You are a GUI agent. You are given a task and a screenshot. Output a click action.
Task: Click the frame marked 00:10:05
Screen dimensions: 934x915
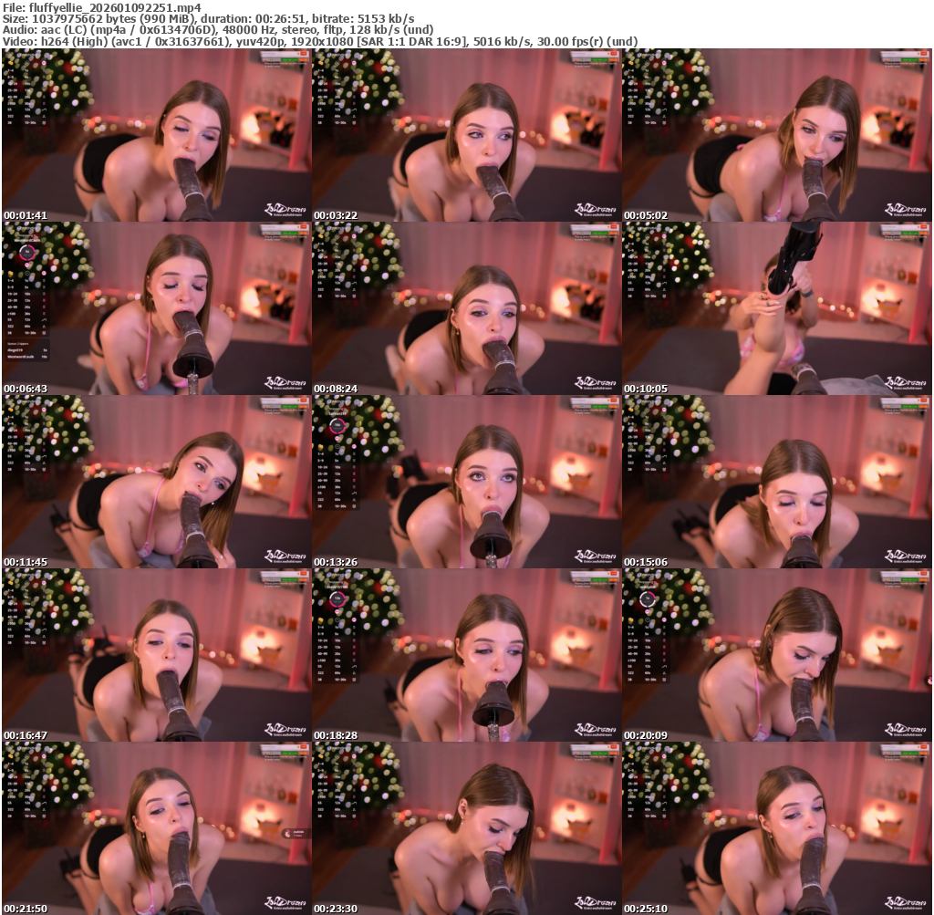point(776,308)
